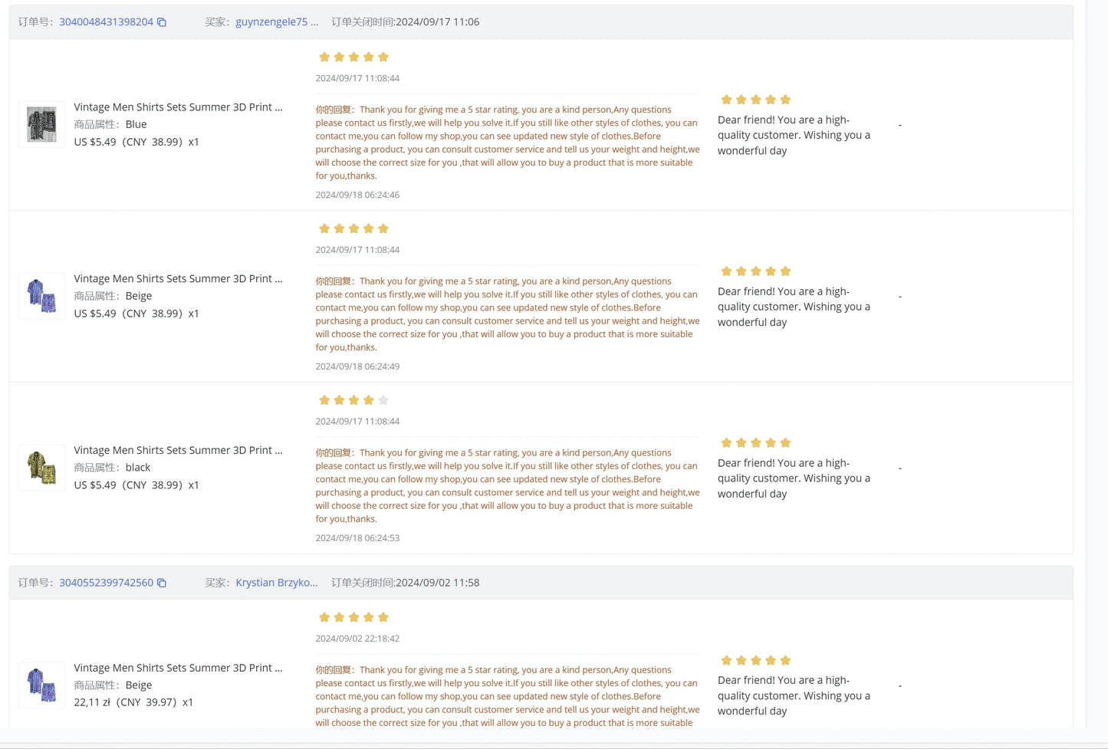Open order 3040552399742560 details link
The height and width of the screenshot is (749, 1108).
pos(106,583)
